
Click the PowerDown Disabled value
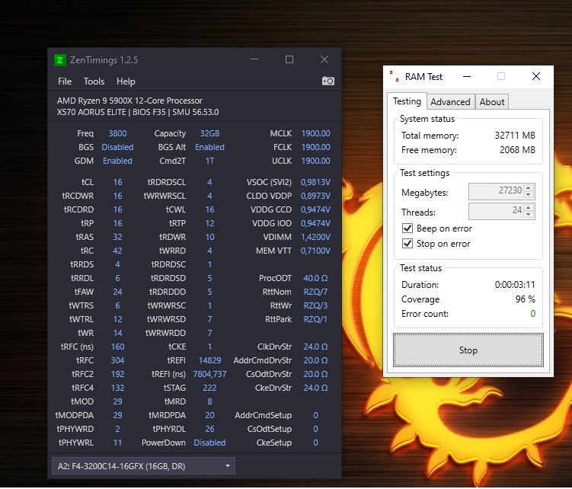pyautogui.click(x=209, y=443)
